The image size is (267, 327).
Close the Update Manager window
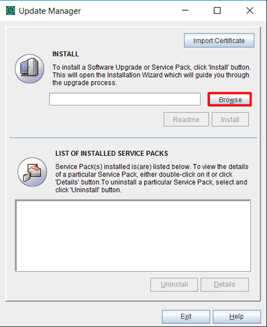[x=249, y=10]
